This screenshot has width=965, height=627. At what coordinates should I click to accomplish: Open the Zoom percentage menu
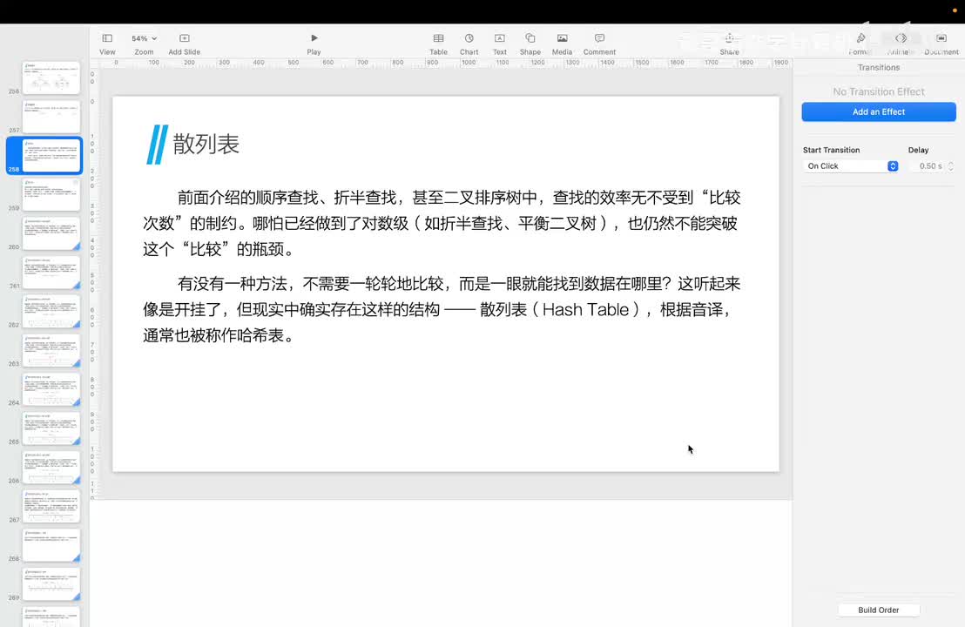(144, 44)
